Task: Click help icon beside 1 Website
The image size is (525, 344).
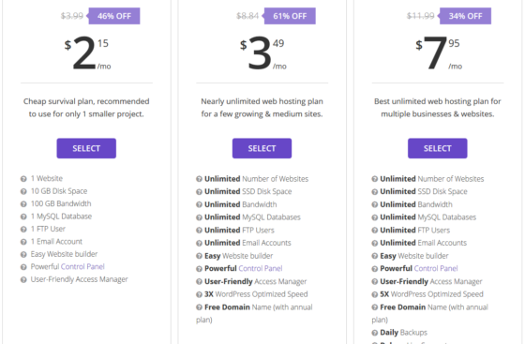Action: tap(23, 179)
